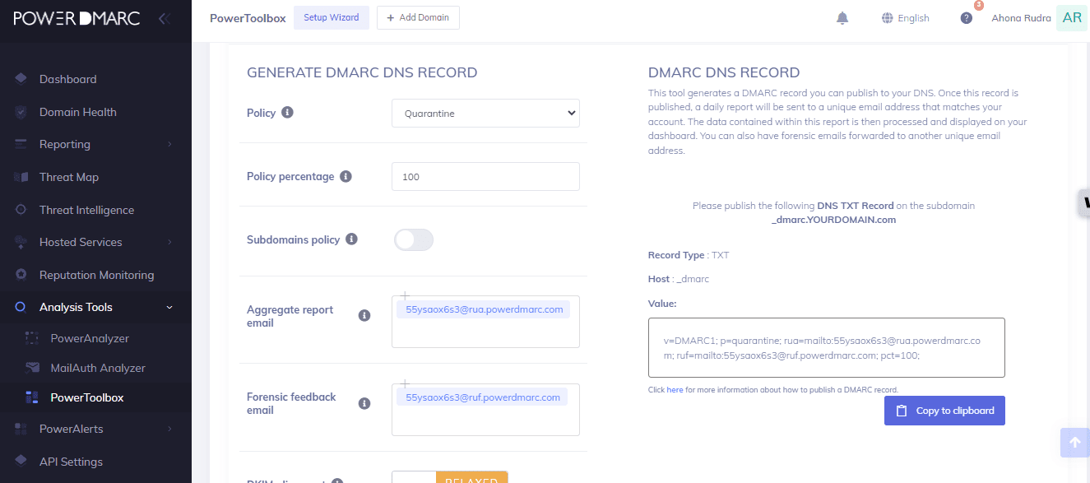Click the notification bell icon
Viewport: 1090px width, 483px height.
[x=842, y=18]
